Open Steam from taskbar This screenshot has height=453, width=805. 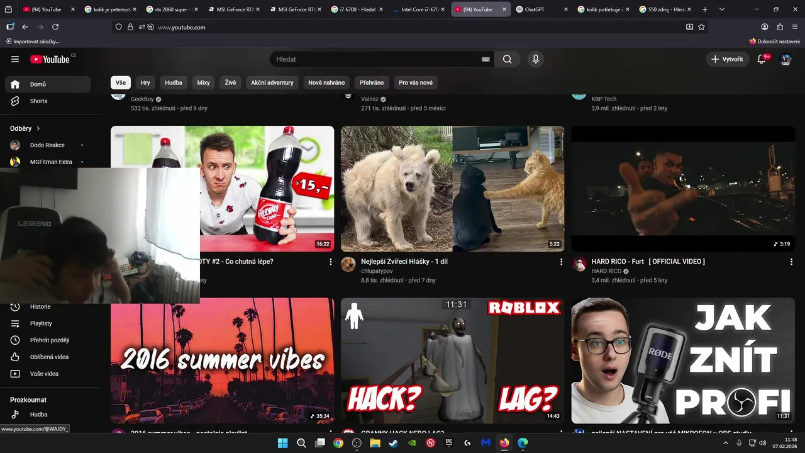click(394, 443)
